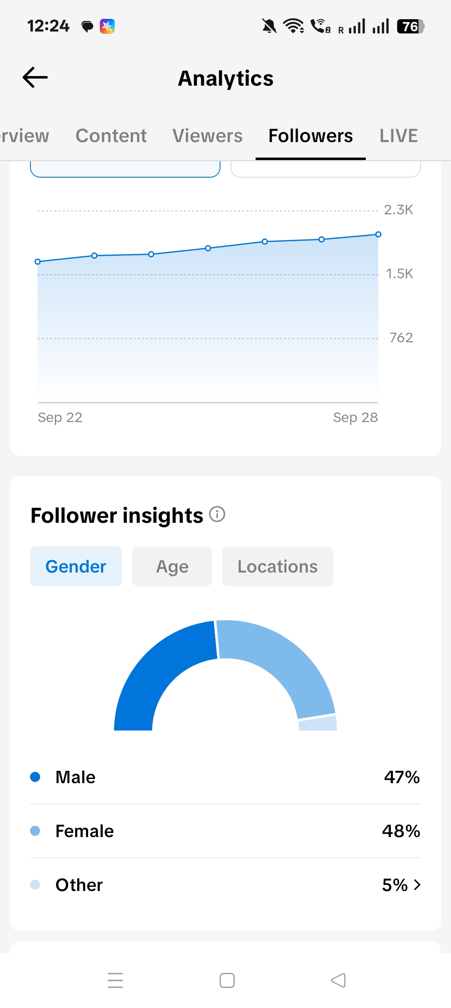Tap the back arrow icon
451x1008 pixels.
pos(35,78)
